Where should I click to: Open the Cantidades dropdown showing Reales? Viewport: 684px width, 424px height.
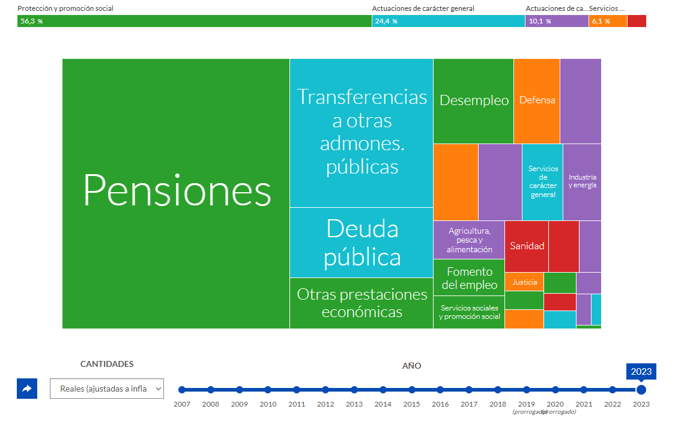point(107,389)
